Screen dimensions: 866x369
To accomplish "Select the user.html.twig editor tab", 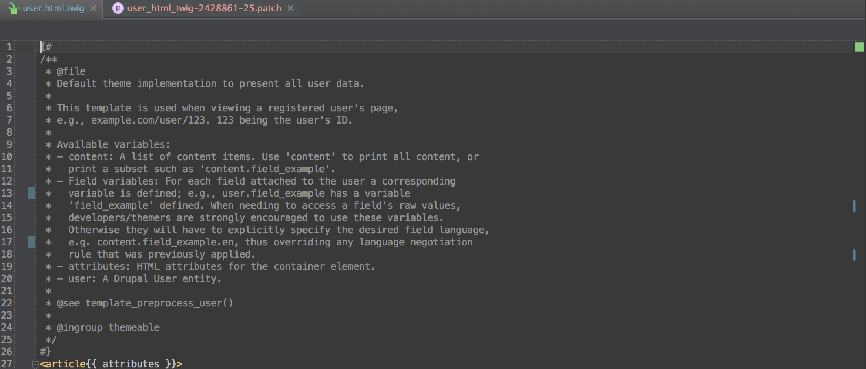I will [53, 7].
